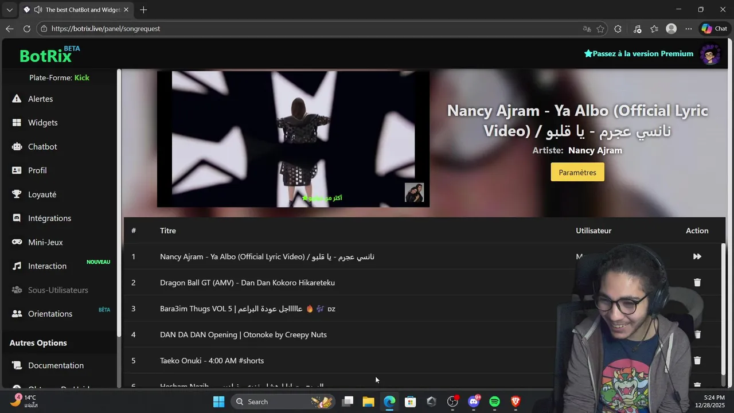Screen dimensions: 734x413
Task: Open the Profil page
Action: coord(37,170)
